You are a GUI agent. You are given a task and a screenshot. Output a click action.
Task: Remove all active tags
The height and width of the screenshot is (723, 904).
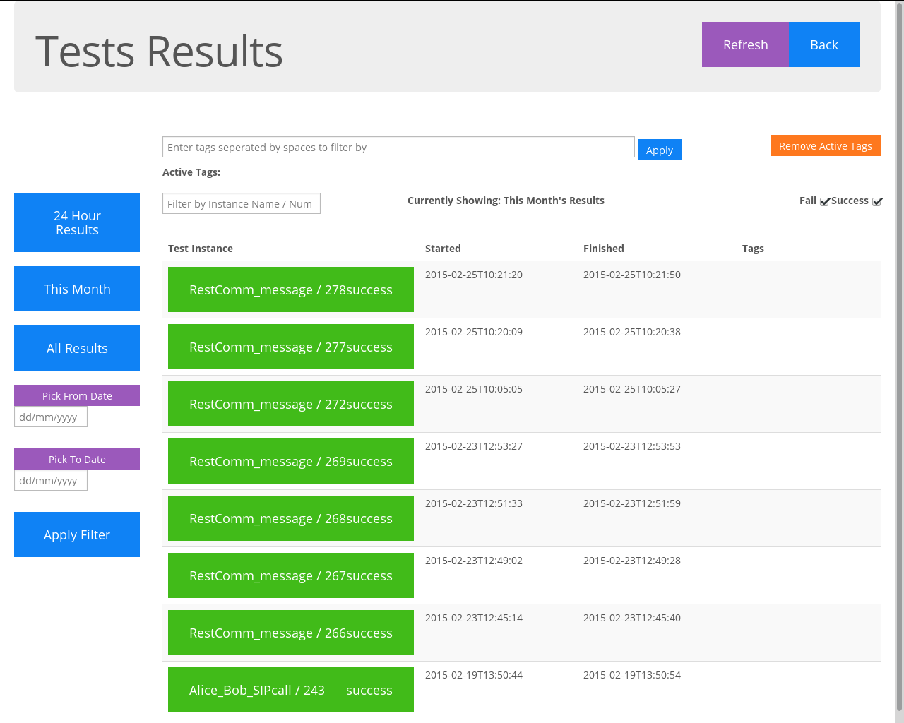click(826, 145)
